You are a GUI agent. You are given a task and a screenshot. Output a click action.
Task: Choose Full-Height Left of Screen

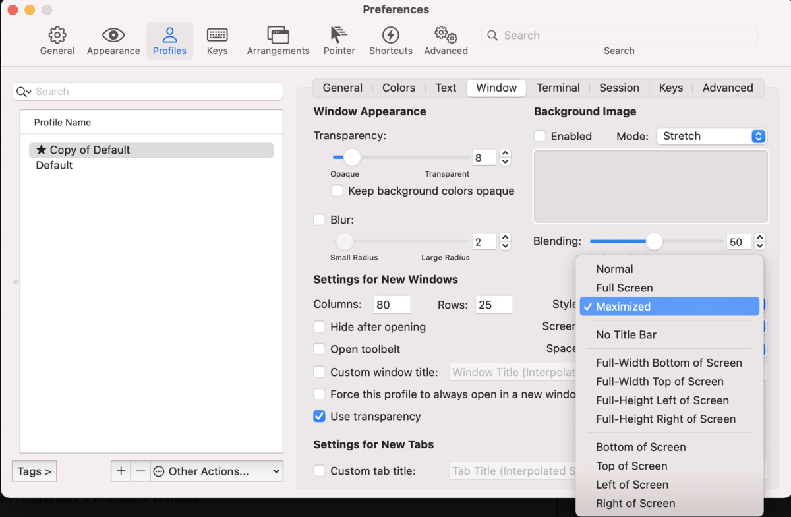670,400
